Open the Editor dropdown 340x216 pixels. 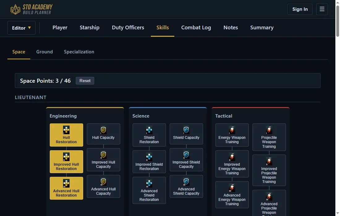(21, 28)
